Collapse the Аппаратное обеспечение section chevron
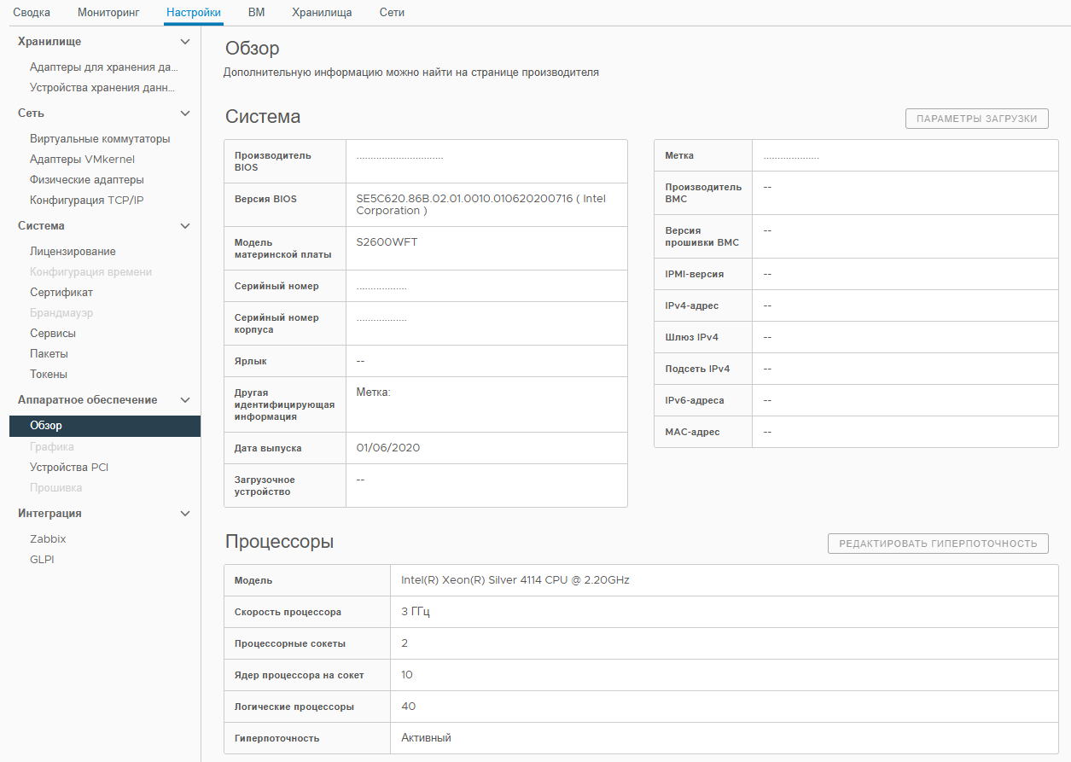The height and width of the screenshot is (762, 1071). tap(185, 400)
